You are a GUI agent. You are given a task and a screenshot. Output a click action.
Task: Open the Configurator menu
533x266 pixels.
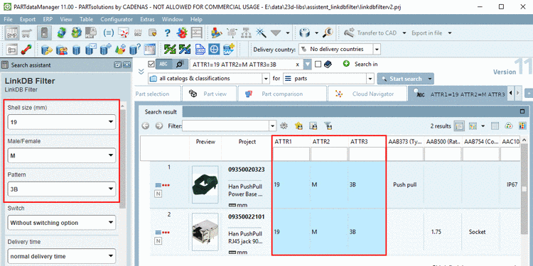coord(117,19)
